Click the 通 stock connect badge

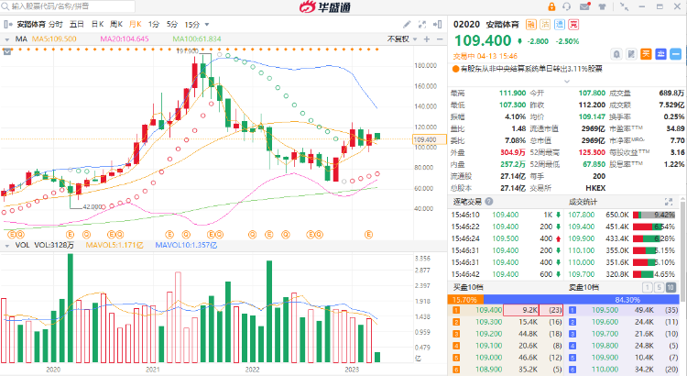pos(560,25)
